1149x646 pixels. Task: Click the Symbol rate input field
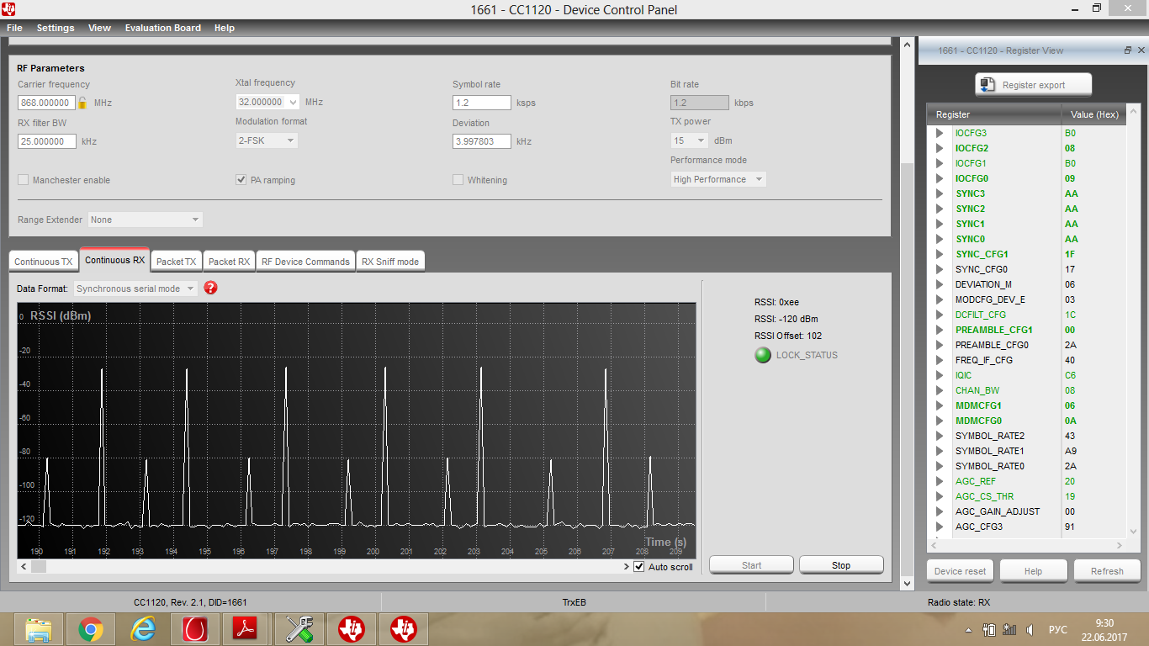pyautogui.click(x=481, y=103)
